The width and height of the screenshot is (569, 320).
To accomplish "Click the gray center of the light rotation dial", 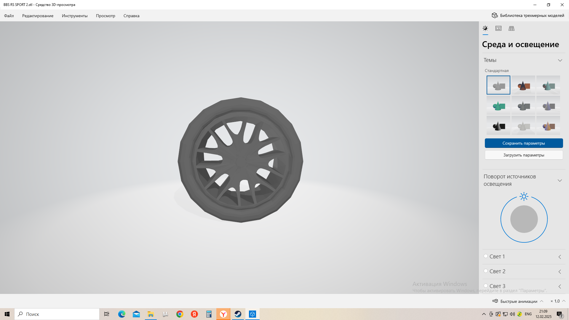I will (524, 219).
